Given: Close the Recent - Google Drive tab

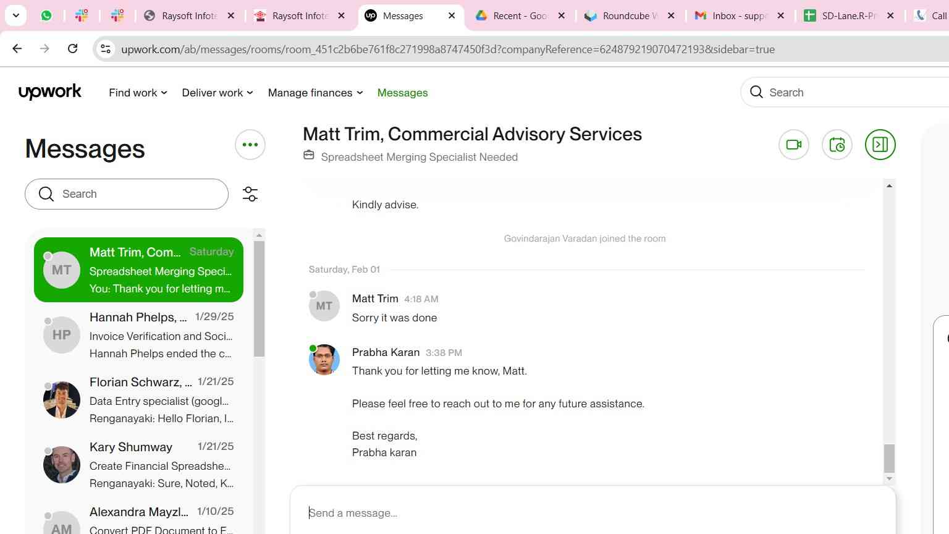Looking at the screenshot, I should pyautogui.click(x=562, y=15).
